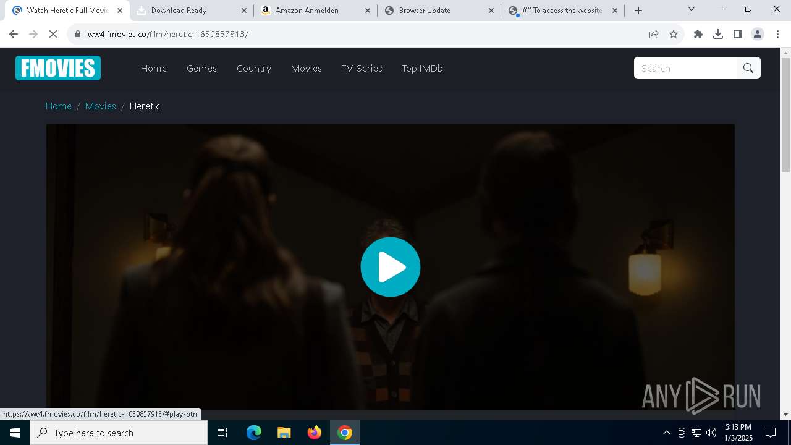Focus the FMovies search field
This screenshot has height=445, width=791.
point(685,68)
